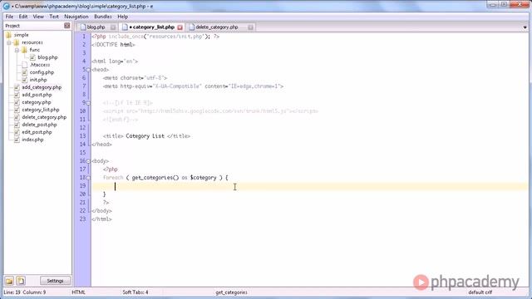Viewport: 532px width, 299px height.
Task: Open delete_category.php in the project tree
Action: click(x=44, y=117)
